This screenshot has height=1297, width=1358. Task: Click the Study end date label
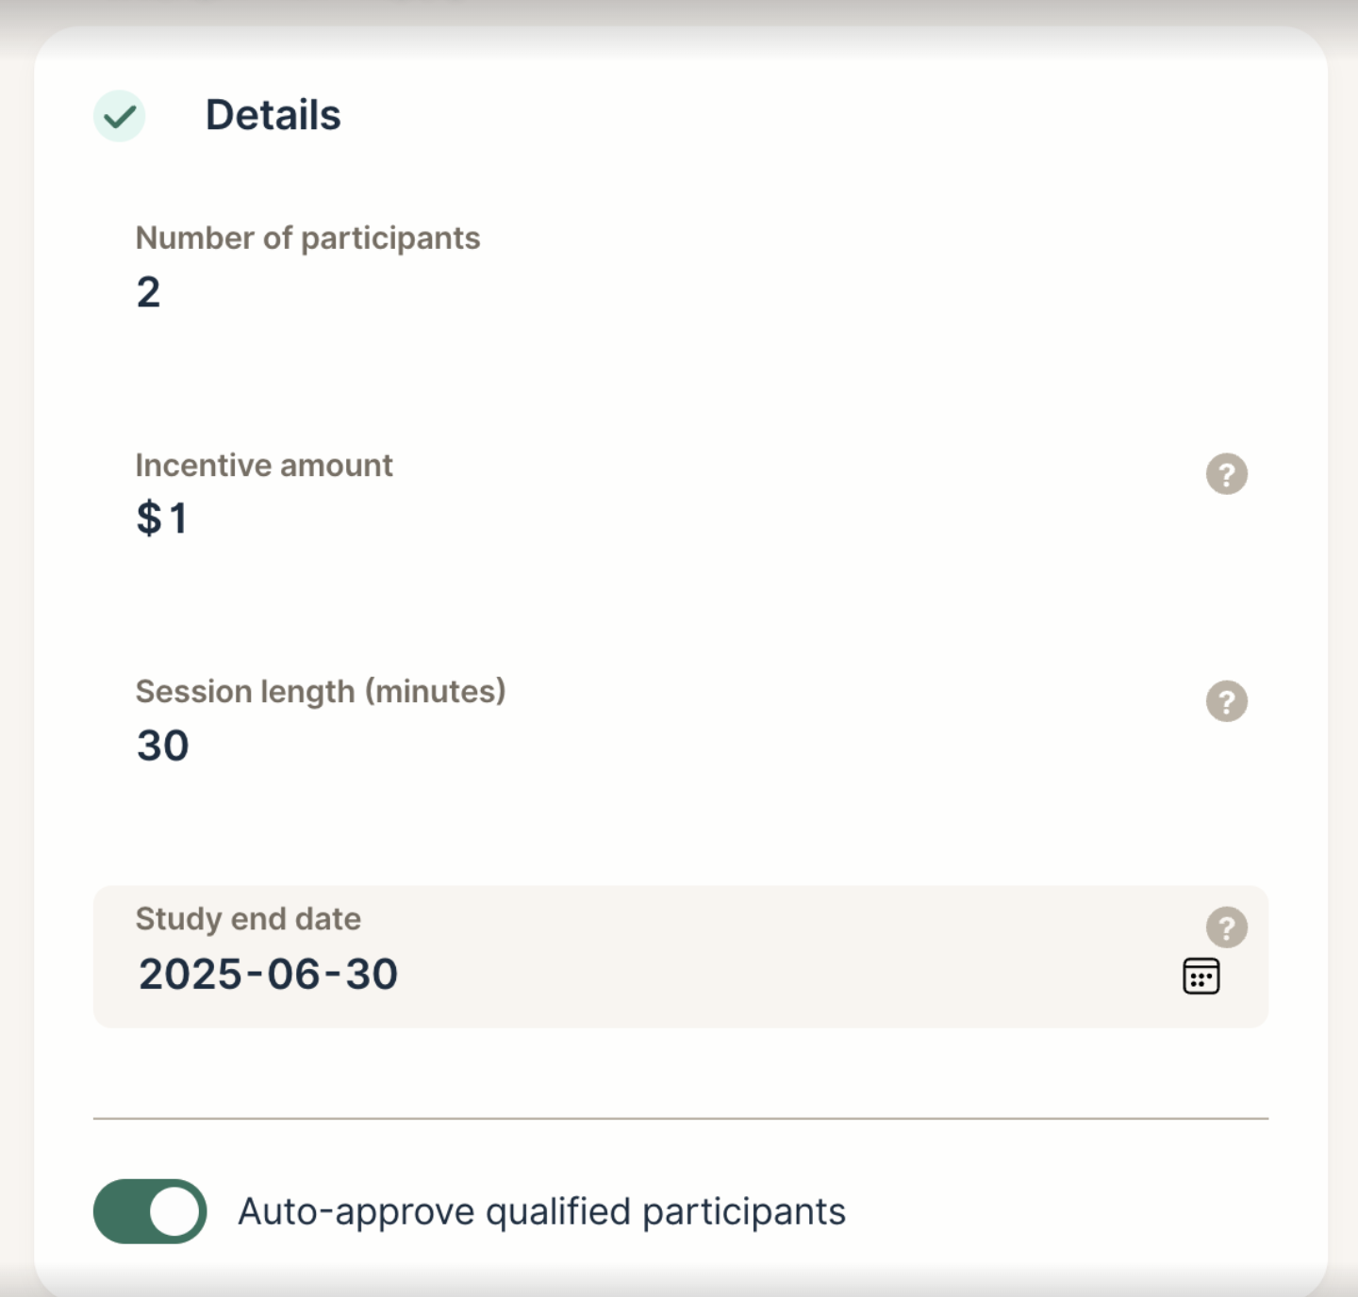(248, 918)
